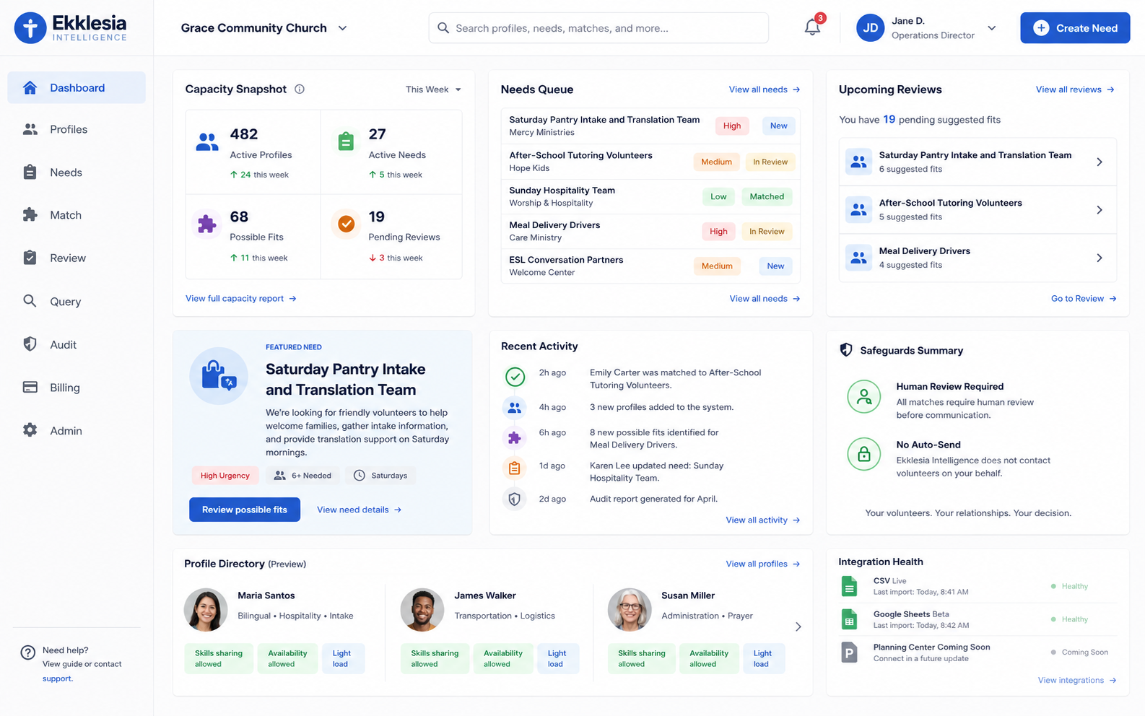Follow View all reviews link
Viewport: 1145px width, 716px height.
pyautogui.click(x=1075, y=89)
